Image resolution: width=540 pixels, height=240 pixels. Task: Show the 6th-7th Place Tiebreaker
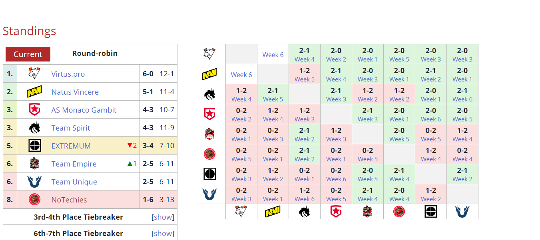point(163,234)
